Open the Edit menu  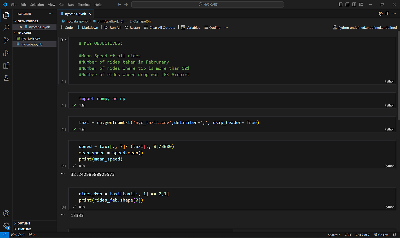tap(23, 5)
